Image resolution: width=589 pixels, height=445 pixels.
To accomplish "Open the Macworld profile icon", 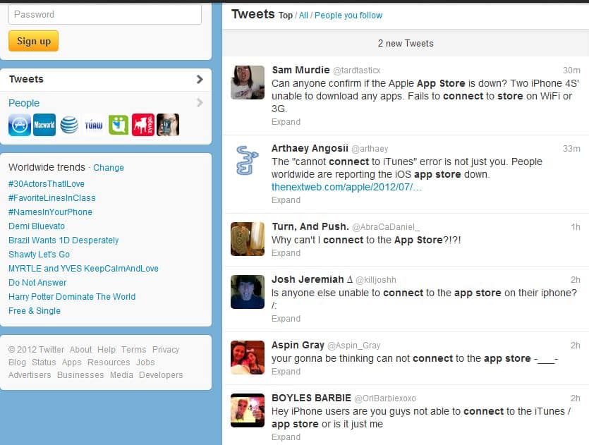I will (44, 125).
